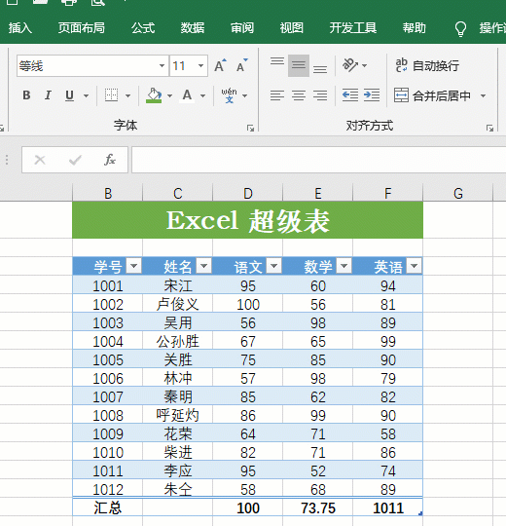The height and width of the screenshot is (526, 506).
Task: Toggle Underline formatting
Action: click(69, 95)
